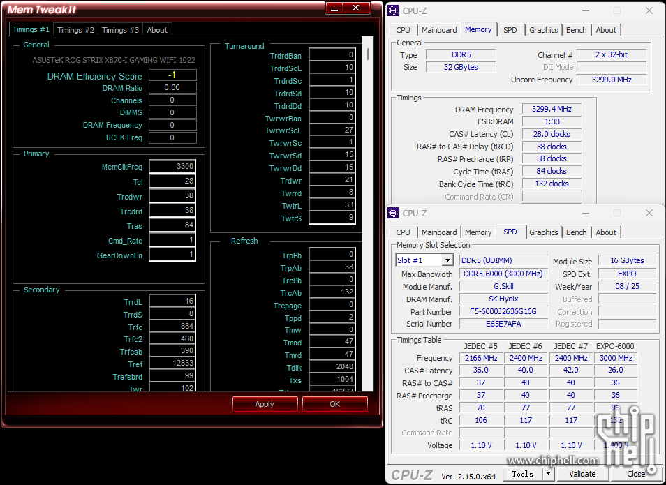Click the TwrwrScL field showing 27

click(x=332, y=130)
